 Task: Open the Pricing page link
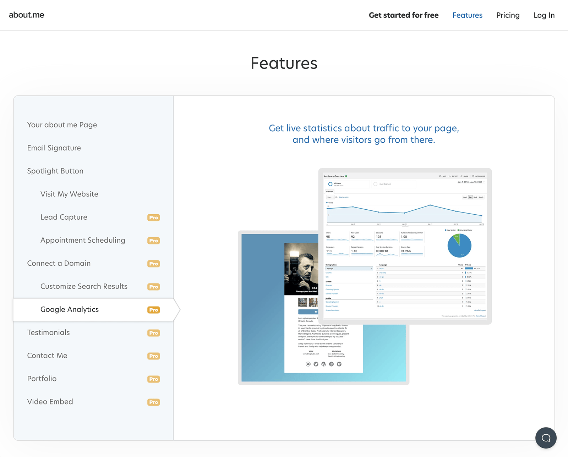[x=508, y=15]
